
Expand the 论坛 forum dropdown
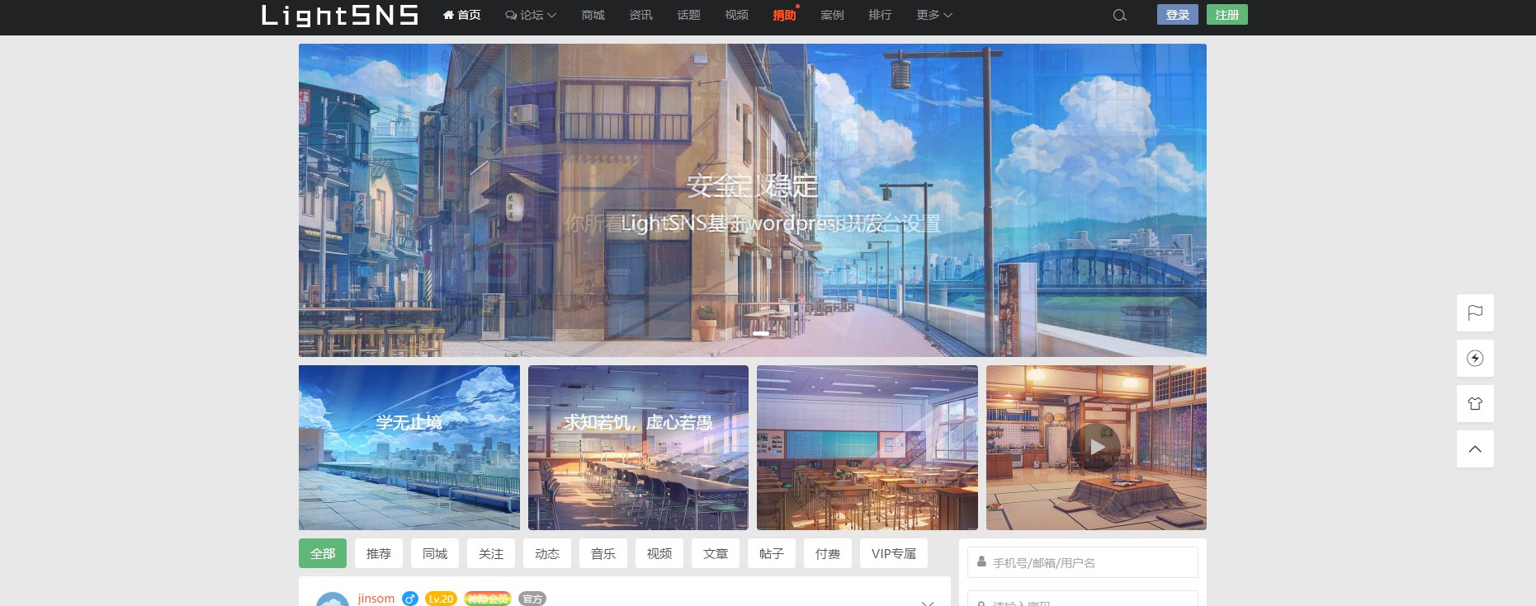(x=531, y=15)
